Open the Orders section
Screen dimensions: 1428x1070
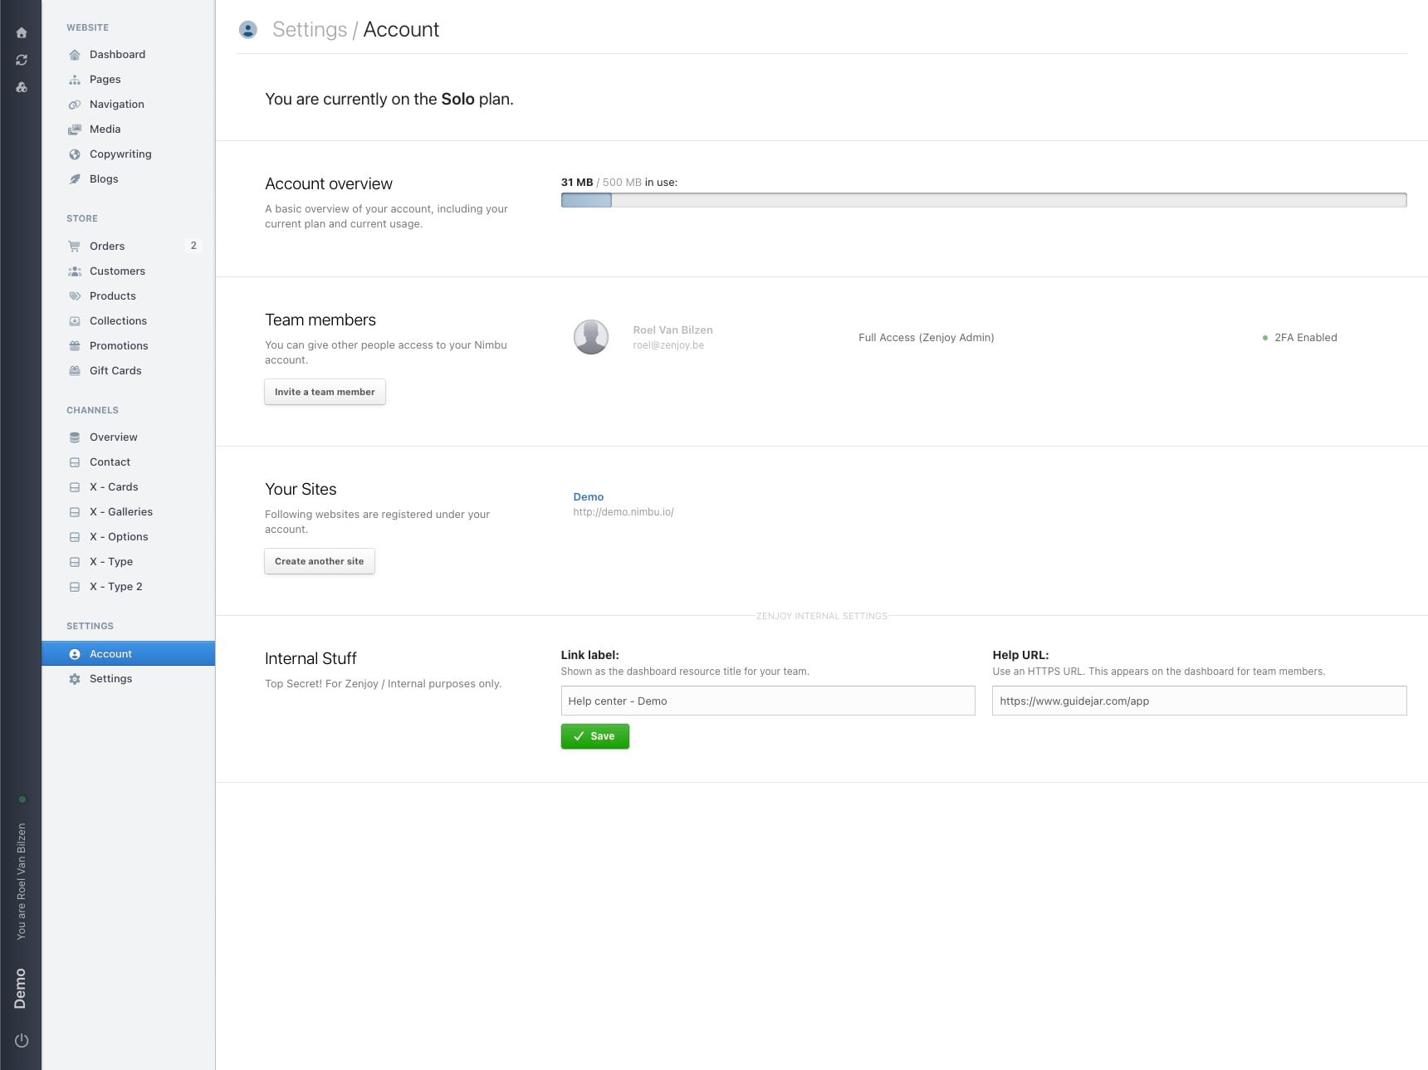[128, 247]
